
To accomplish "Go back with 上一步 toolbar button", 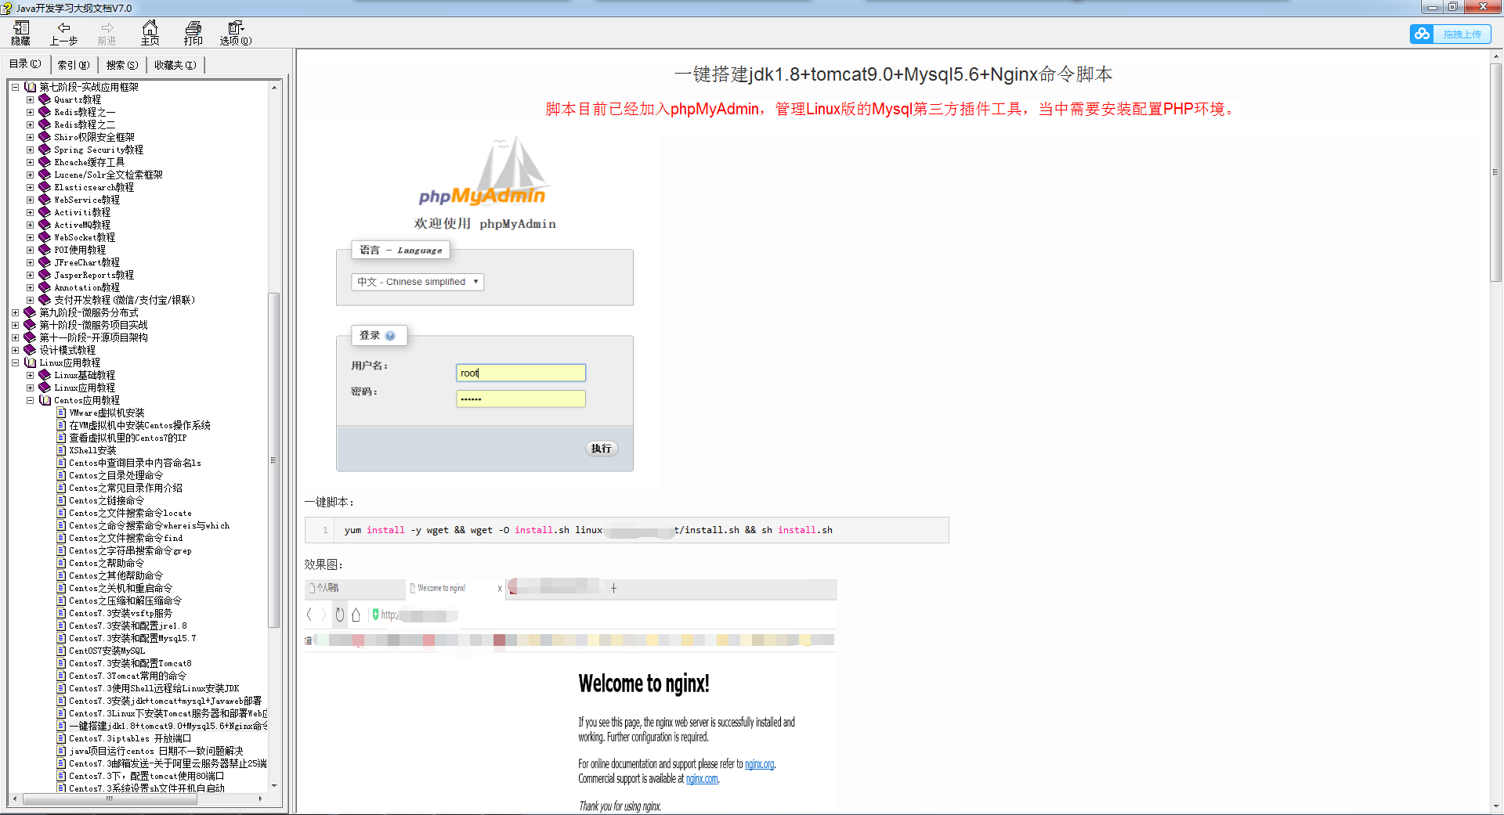I will coord(63,33).
